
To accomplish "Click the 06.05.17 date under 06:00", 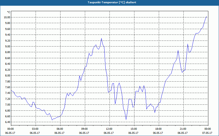I will [x=59, y=133].
